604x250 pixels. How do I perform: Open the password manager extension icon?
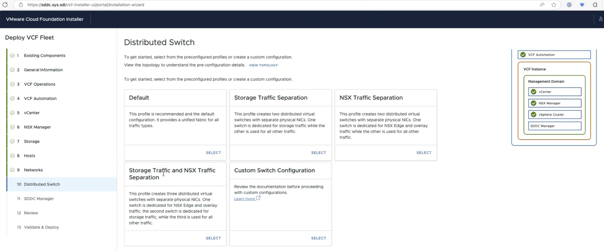(569, 5)
